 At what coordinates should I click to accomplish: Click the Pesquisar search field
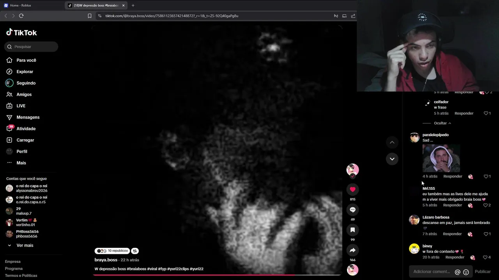pyautogui.click(x=31, y=47)
